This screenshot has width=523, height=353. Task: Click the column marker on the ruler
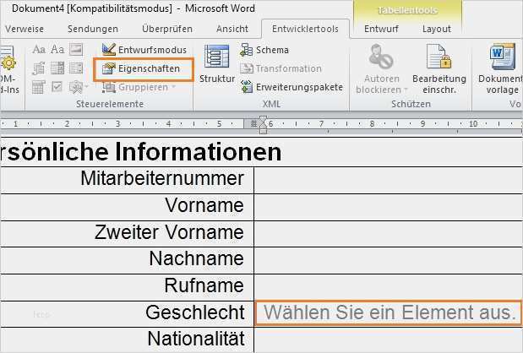pyautogui.click(x=261, y=123)
